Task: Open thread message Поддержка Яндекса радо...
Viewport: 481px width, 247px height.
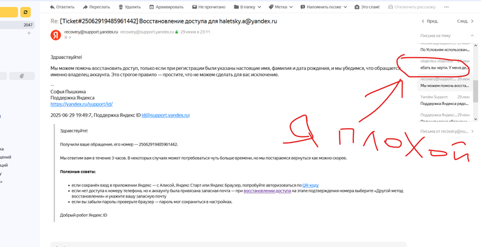Action: click(x=445, y=104)
